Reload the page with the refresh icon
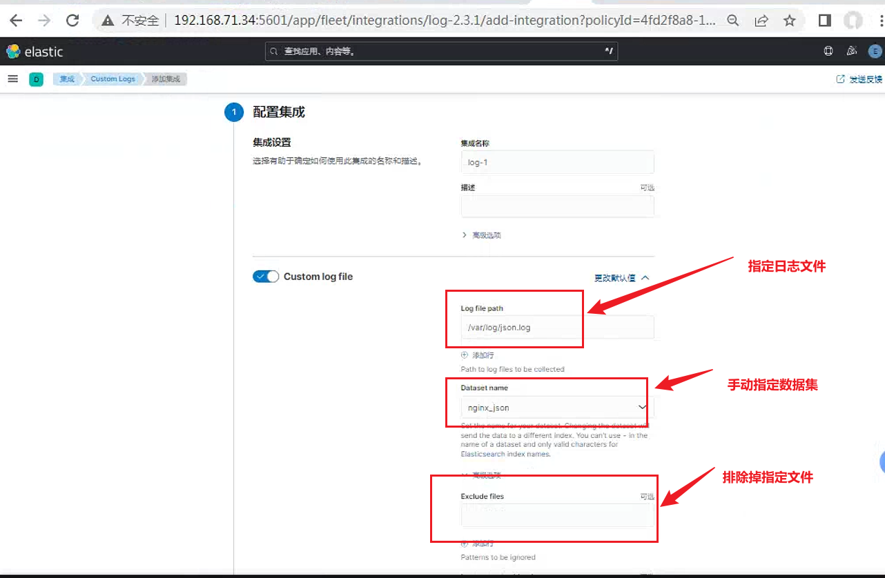Viewport: 885px width, 578px height. (72, 21)
